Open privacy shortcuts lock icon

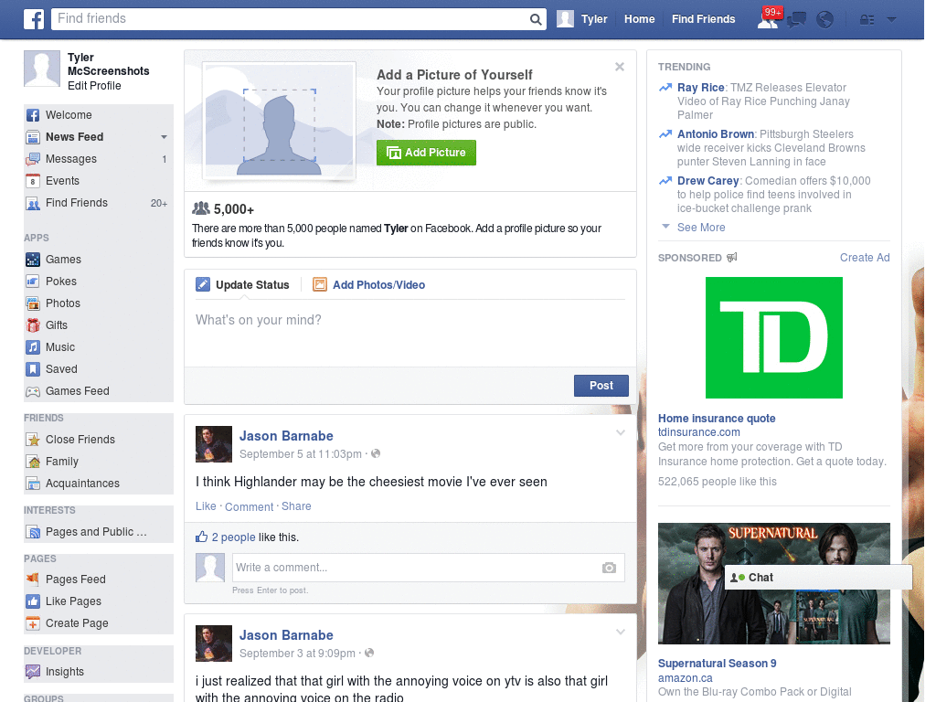(x=867, y=20)
